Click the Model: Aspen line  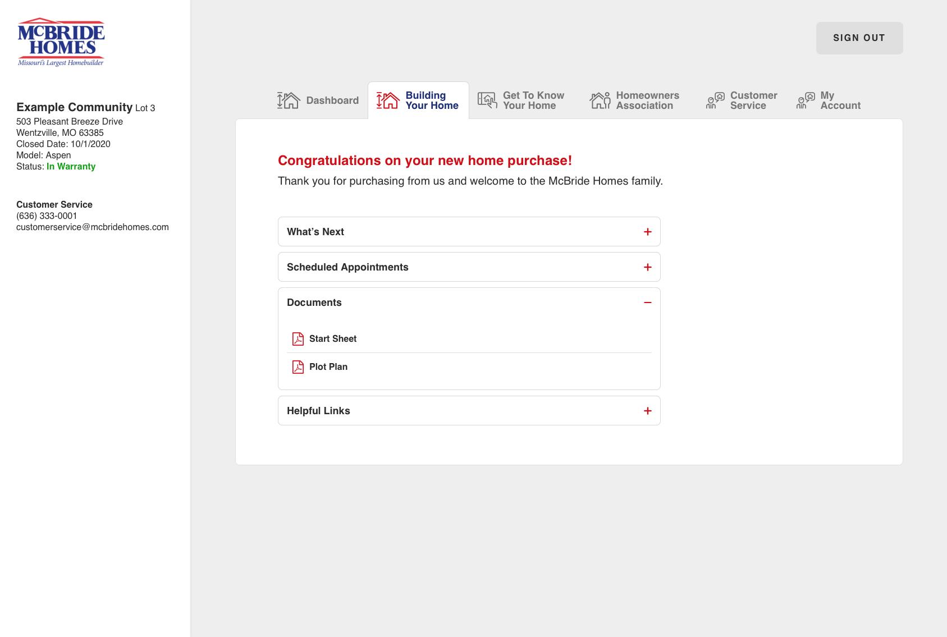[44, 155]
